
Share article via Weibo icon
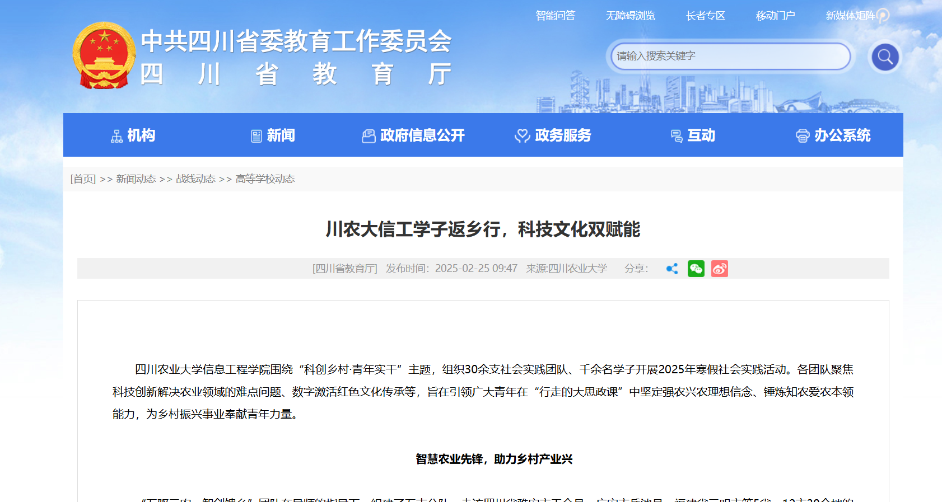tap(719, 269)
